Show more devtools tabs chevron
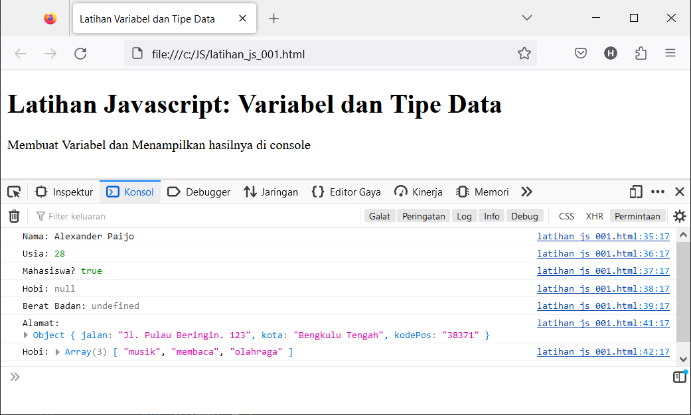Screen dimensions: 691x415 (x=526, y=192)
